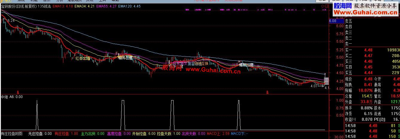Click the 换手 0.88% value

(x=367, y=108)
